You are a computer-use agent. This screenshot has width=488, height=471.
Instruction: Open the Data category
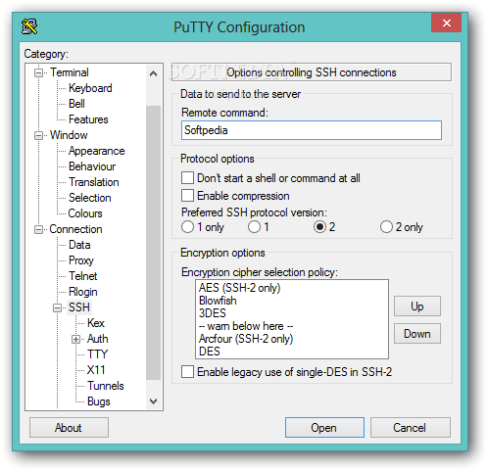79,245
